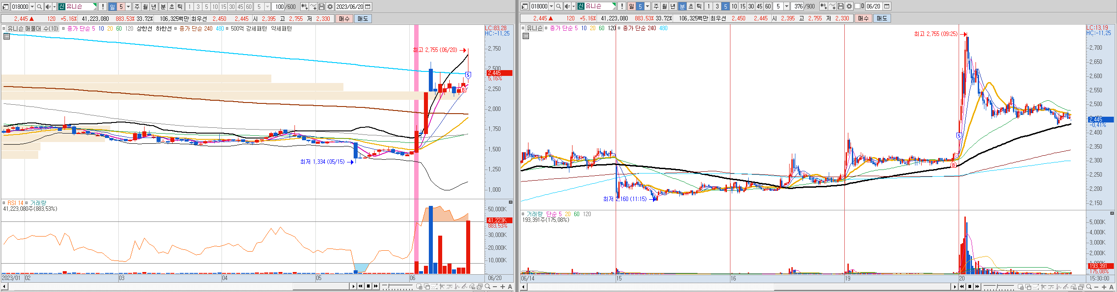Screen dimensions: 1117x292
Task: Open the interval value dropdown in right chart
Action: (787, 6)
